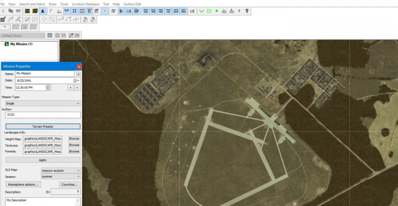Expand the GUI Map dropdown
Image resolution: width=398 pixels, height=206 pixels.
pos(60,170)
